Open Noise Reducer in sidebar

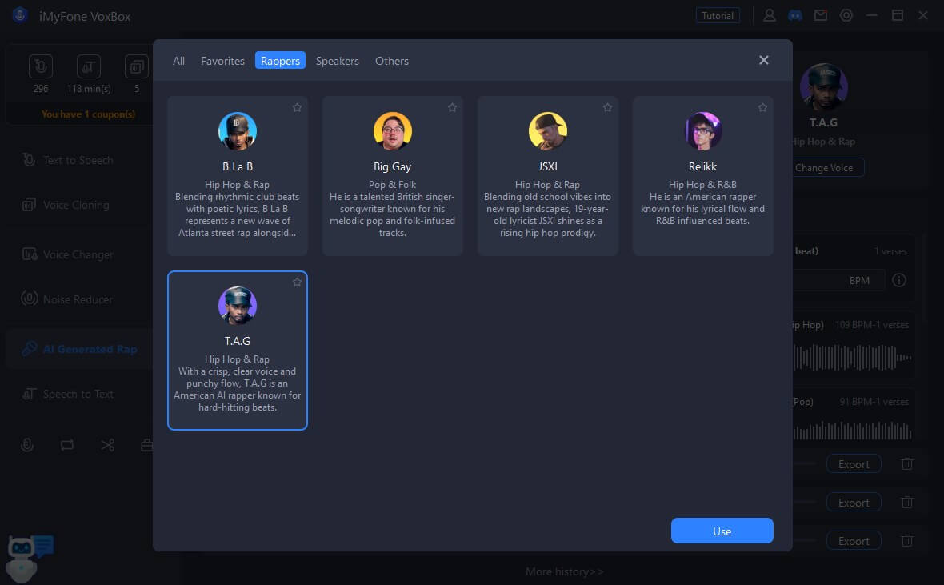[78, 299]
